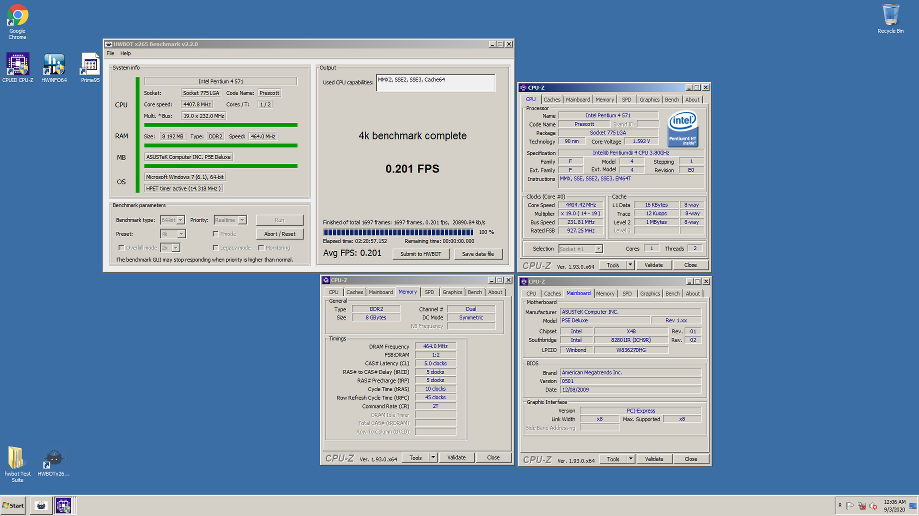This screenshot has height=516, width=919.
Task: Open Bench tab in top CPU-Z window
Action: pos(672,99)
